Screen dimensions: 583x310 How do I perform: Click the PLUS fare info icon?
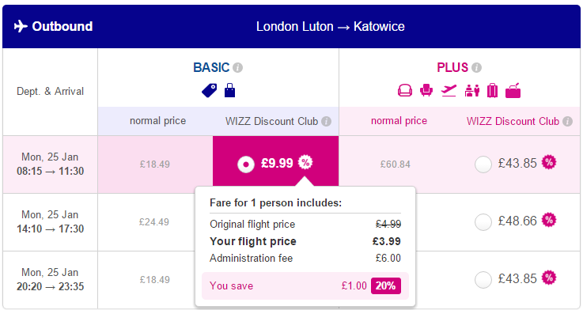(x=476, y=68)
